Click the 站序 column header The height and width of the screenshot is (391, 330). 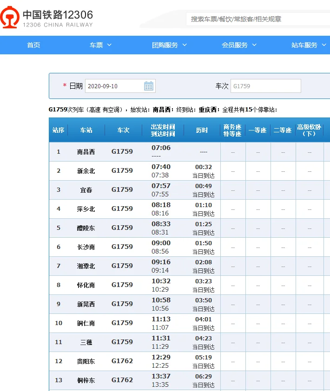coord(58,130)
